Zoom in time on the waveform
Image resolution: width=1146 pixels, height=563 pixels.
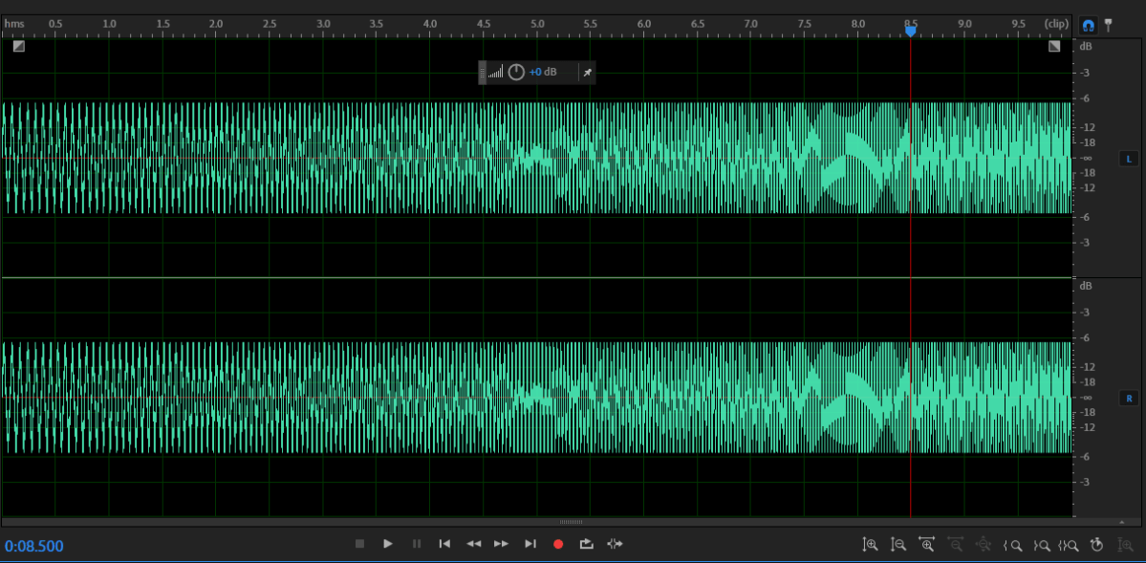point(926,545)
